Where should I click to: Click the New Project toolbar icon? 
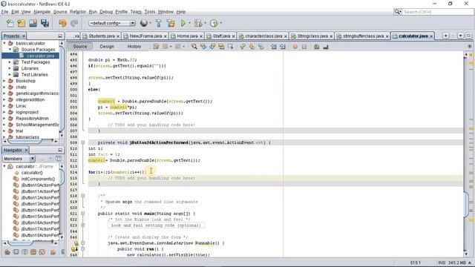pyautogui.click(x=22, y=23)
